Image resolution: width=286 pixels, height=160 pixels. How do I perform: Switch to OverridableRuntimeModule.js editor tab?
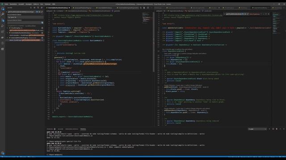[58, 8]
